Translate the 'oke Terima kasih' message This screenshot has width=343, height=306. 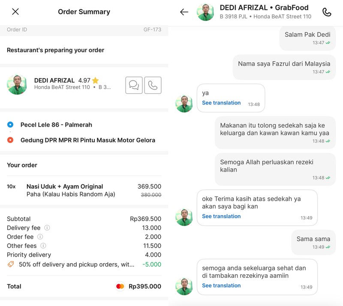tap(221, 216)
